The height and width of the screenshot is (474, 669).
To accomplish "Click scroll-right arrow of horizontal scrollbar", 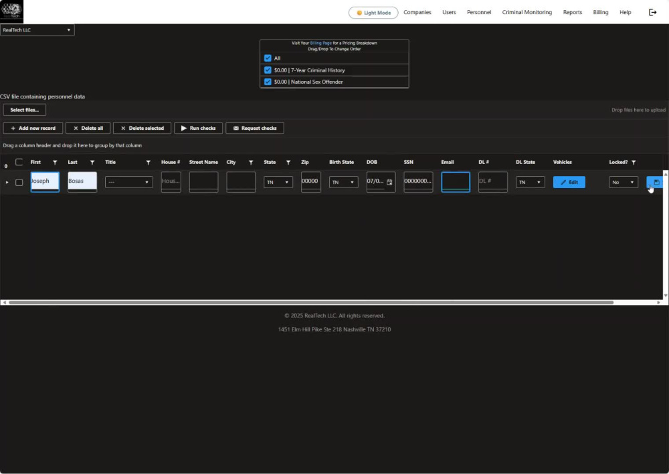I will [659, 303].
